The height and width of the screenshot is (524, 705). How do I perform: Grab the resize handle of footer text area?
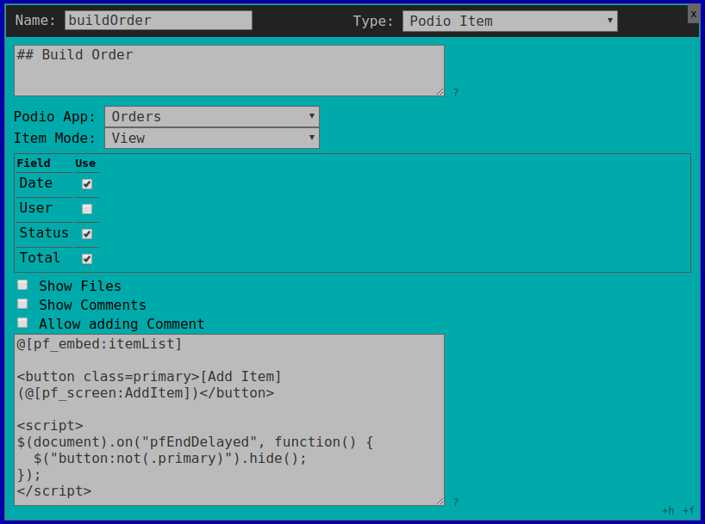click(440, 502)
